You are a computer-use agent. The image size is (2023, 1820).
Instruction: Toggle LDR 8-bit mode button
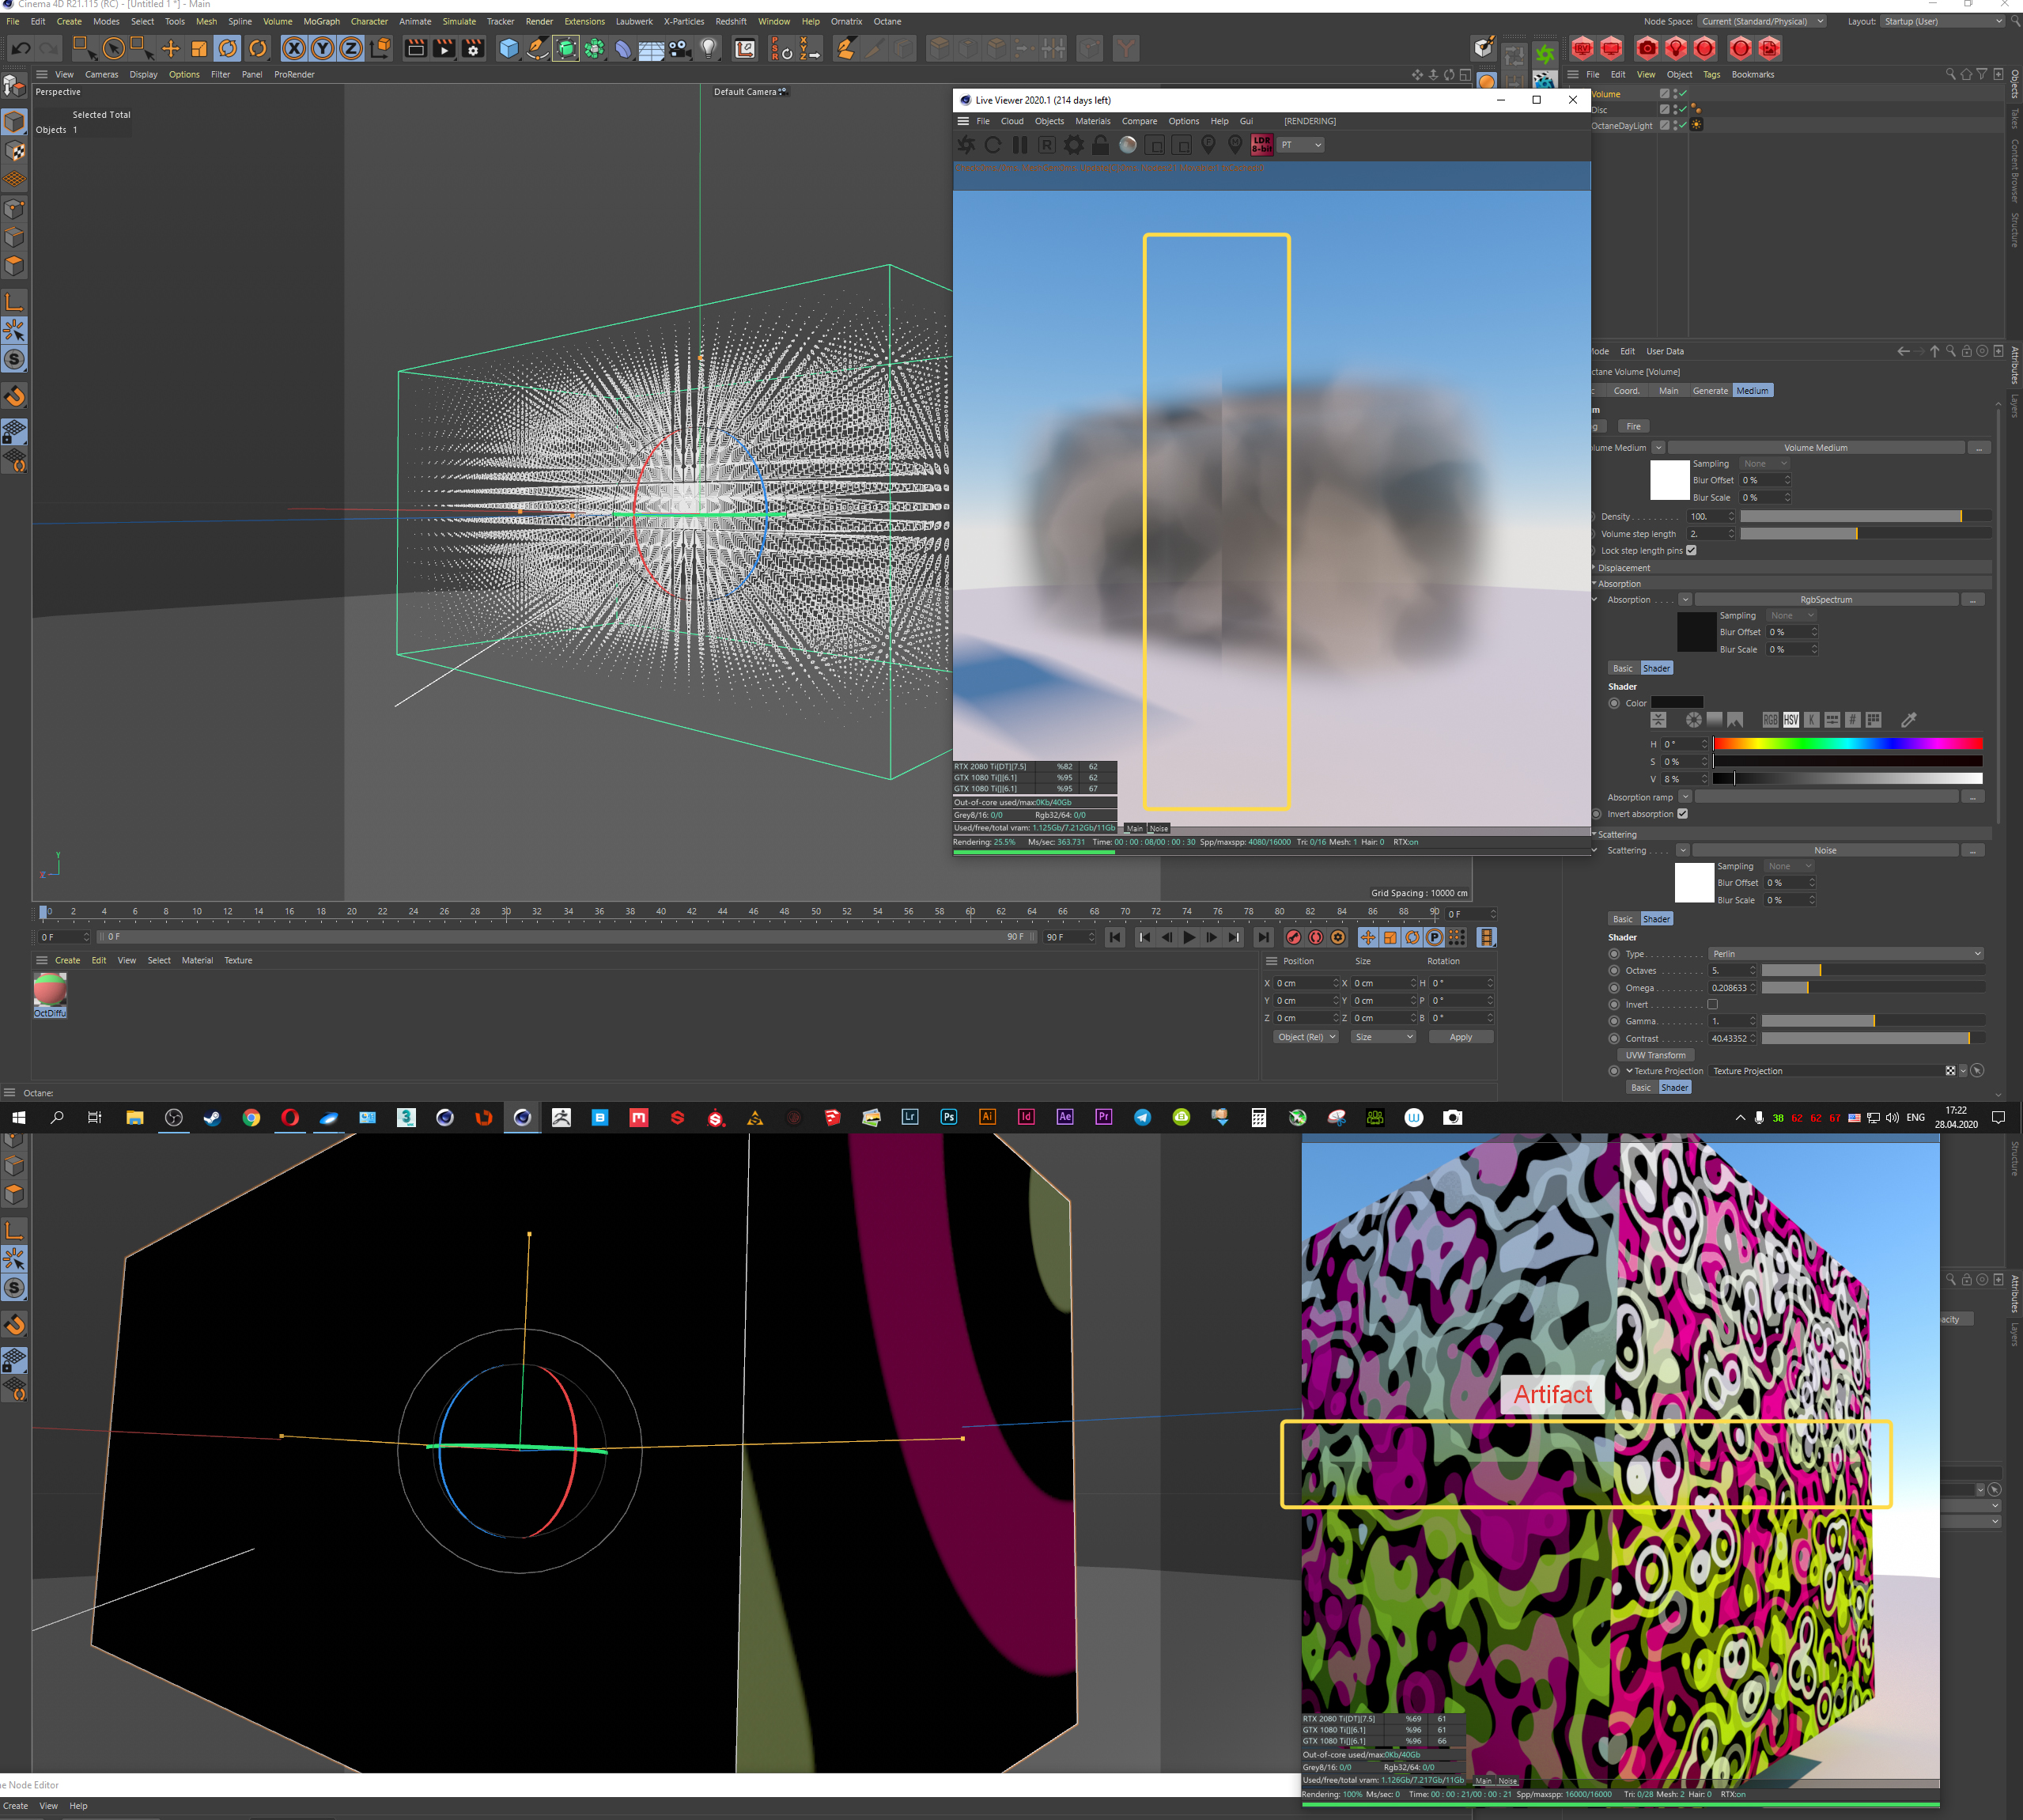1262,145
